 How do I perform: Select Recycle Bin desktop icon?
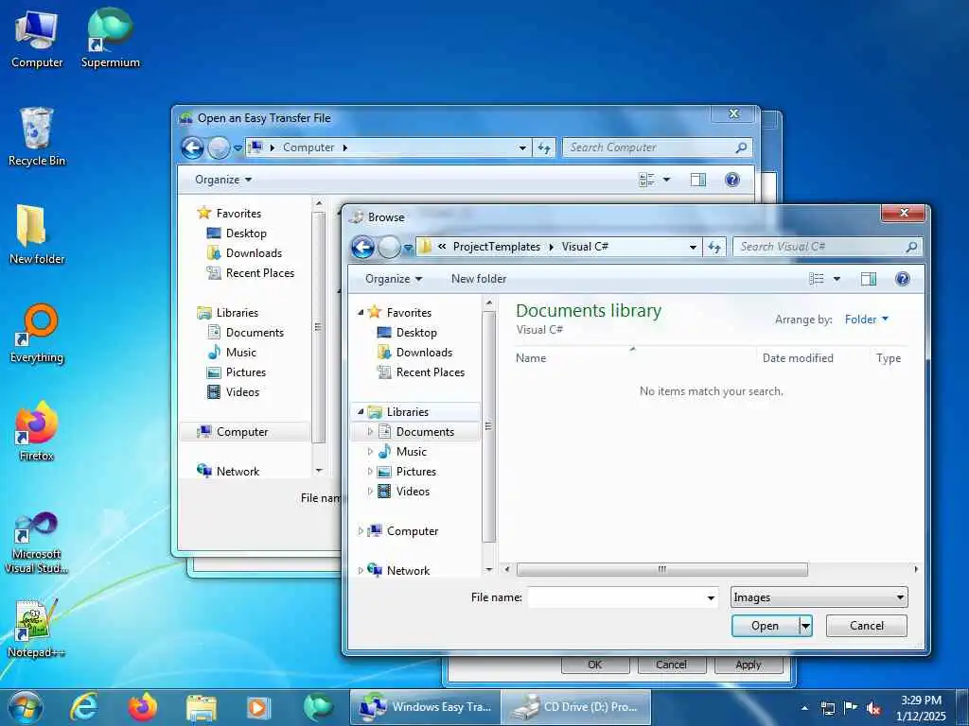tap(37, 137)
